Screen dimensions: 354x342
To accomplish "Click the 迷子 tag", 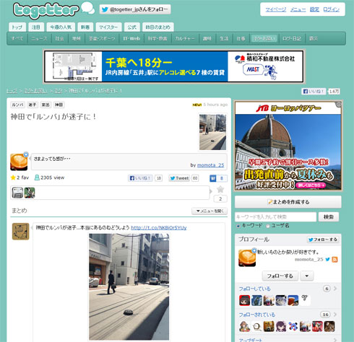I will point(33,105).
